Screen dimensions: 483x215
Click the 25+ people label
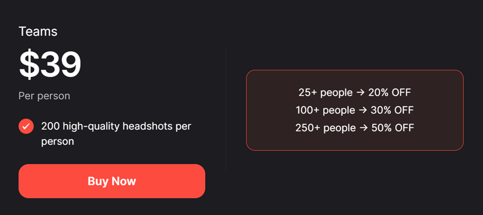coord(325,92)
